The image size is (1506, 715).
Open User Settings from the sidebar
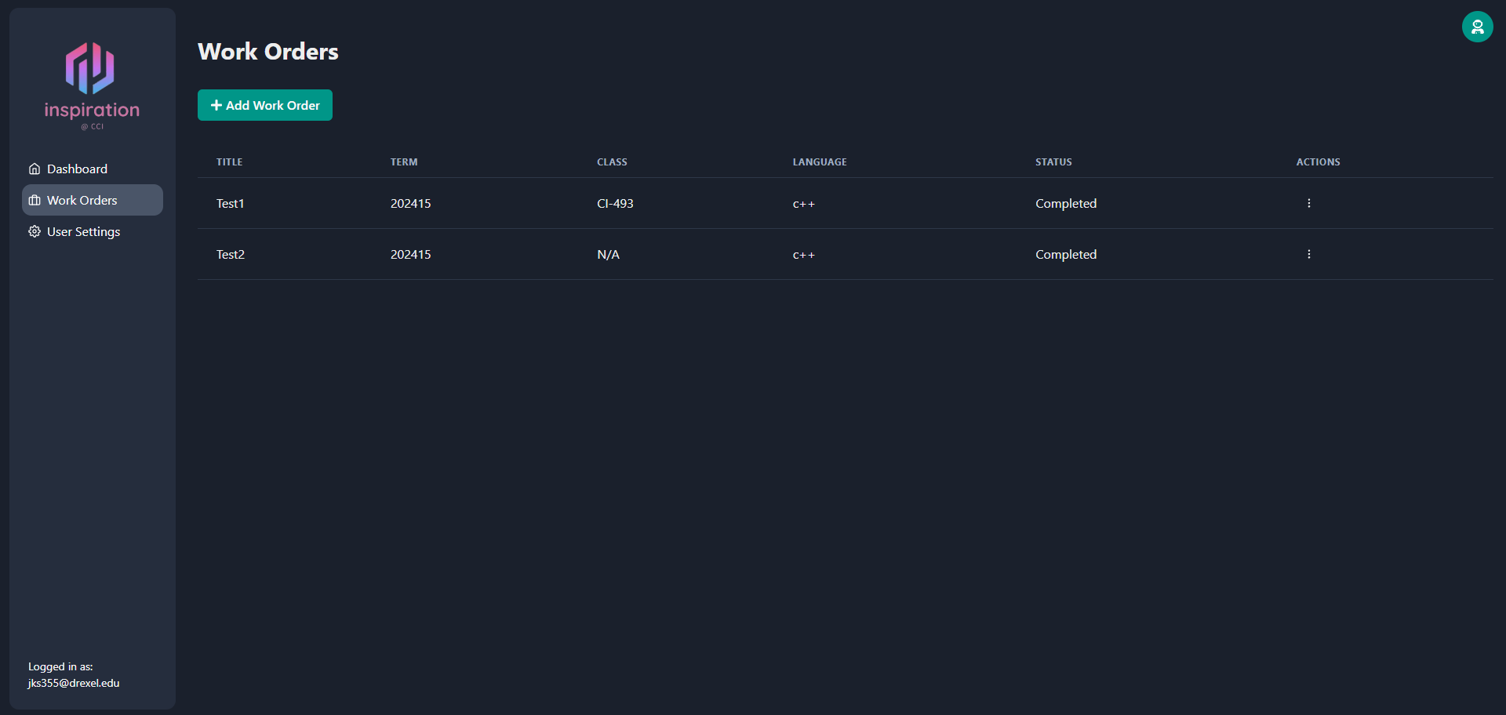coord(82,231)
